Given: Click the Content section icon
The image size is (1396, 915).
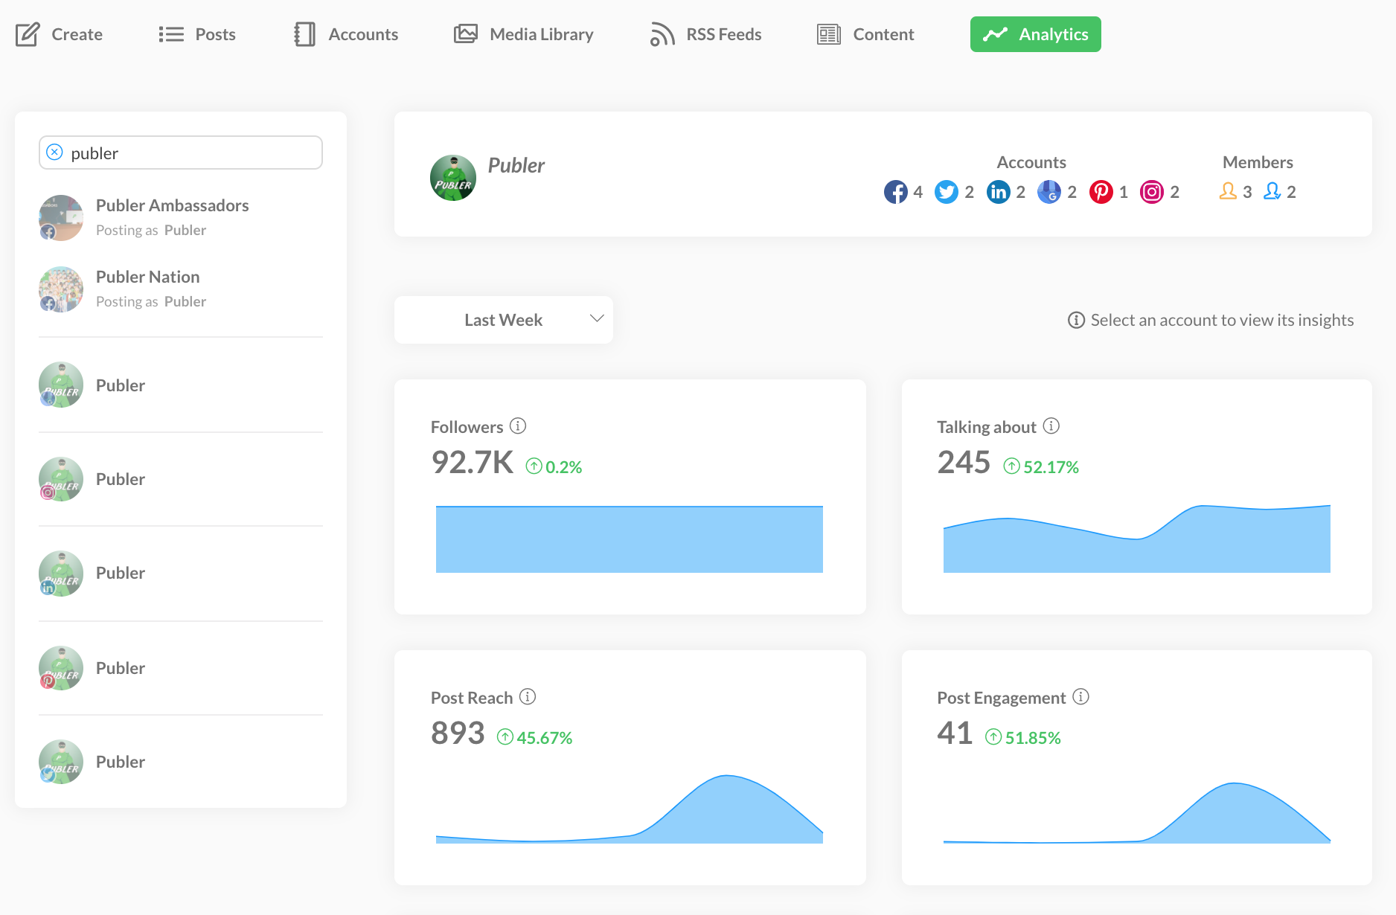Looking at the screenshot, I should [827, 33].
